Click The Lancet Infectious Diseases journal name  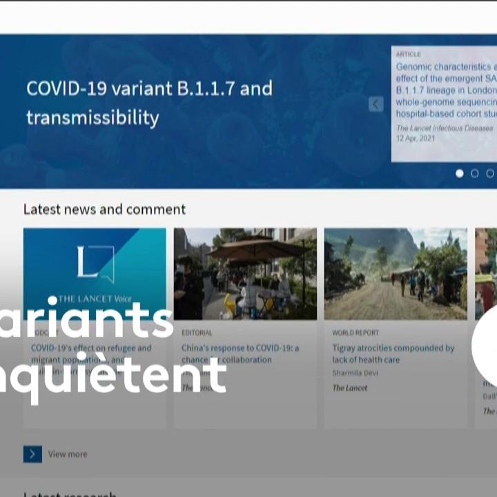(445, 128)
